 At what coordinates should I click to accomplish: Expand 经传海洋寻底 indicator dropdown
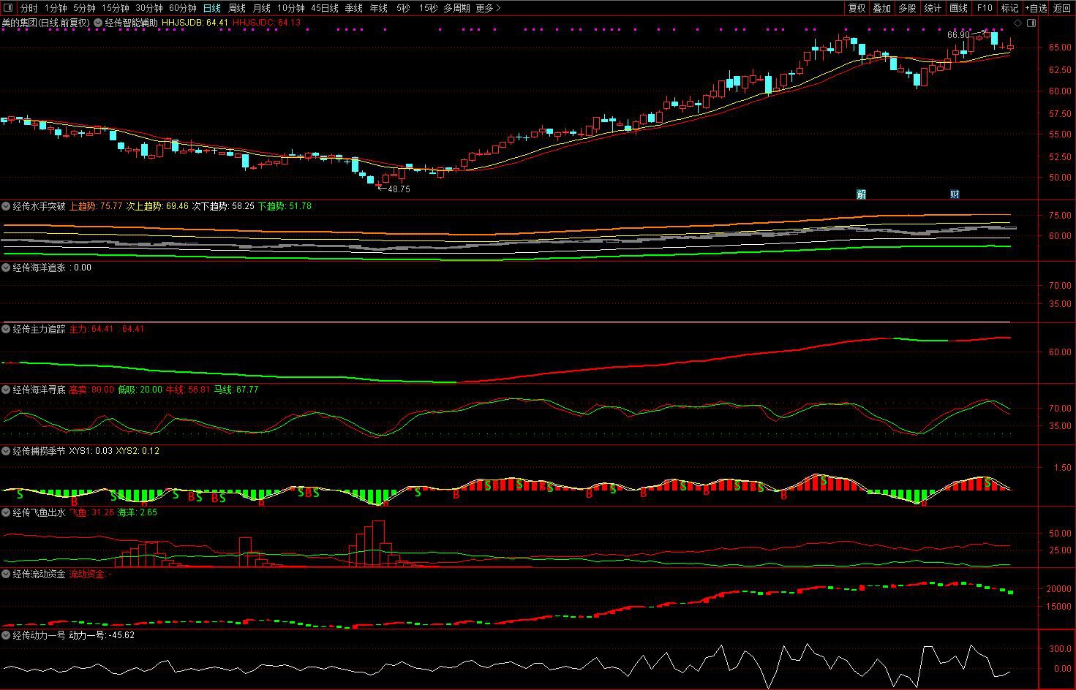pos(7,390)
